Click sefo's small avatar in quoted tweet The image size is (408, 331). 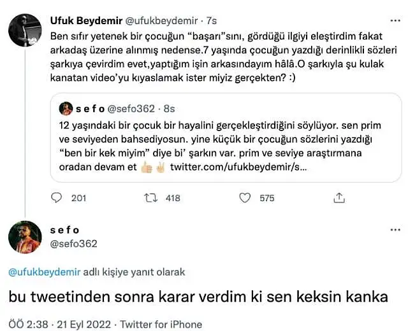66,108
